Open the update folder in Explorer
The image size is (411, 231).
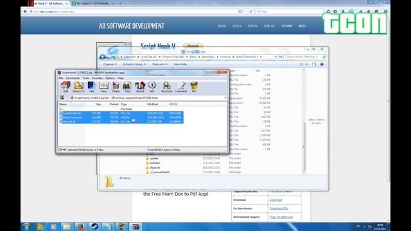(x=154, y=158)
